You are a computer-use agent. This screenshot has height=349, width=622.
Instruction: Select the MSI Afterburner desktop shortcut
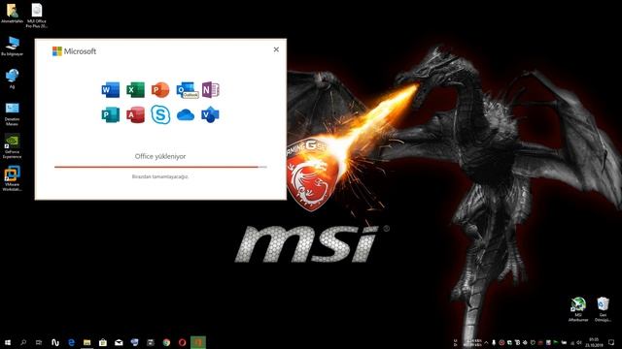pos(578,309)
